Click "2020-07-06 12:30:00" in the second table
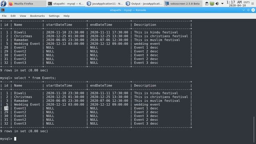 (109, 101)
